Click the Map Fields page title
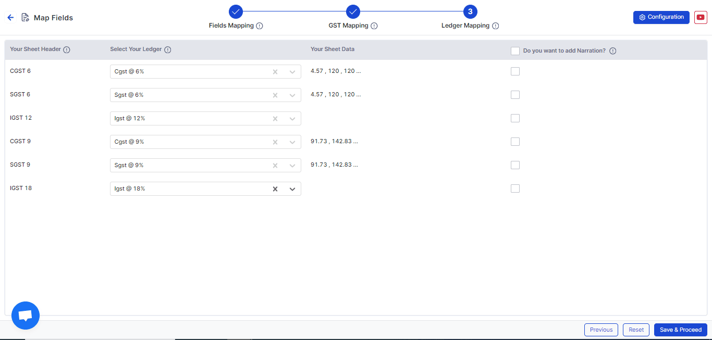The height and width of the screenshot is (340, 712). (x=53, y=18)
